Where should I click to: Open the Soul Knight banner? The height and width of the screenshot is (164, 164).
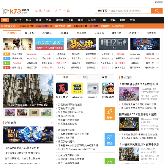coord(145,44)
